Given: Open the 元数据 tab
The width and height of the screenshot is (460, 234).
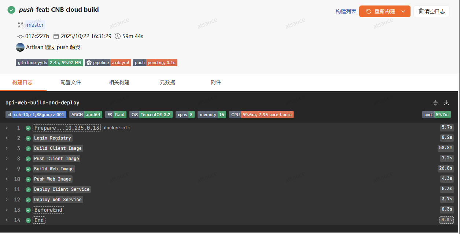Looking at the screenshot, I should pyautogui.click(x=168, y=82).
